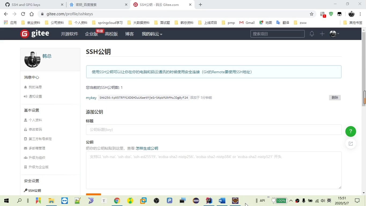
Task: Open a new browser tab
Action: pos(200,5)
